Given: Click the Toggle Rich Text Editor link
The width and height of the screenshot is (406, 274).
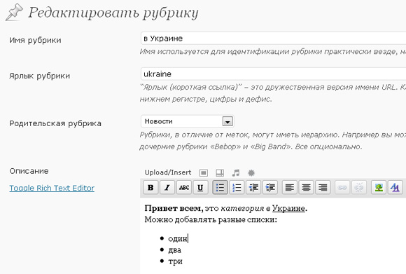Looking at the screenshot, I should (52, 188).
